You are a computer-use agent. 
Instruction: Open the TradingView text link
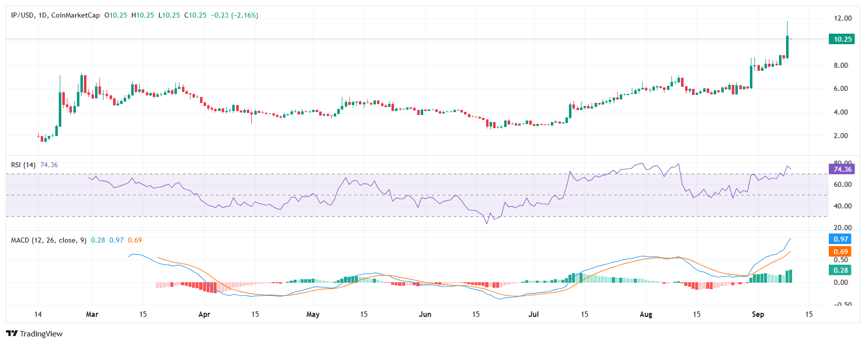coord(41,333)
